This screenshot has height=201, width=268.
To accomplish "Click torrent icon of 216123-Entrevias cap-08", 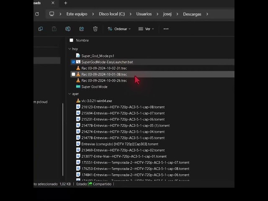I will [78, 107].
